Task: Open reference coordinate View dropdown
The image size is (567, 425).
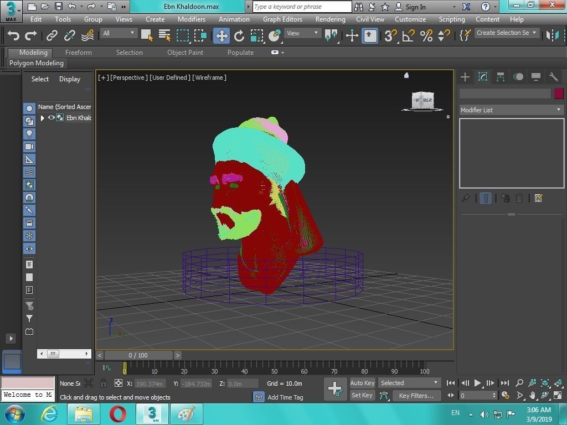Action: click(x=302, y=33)
